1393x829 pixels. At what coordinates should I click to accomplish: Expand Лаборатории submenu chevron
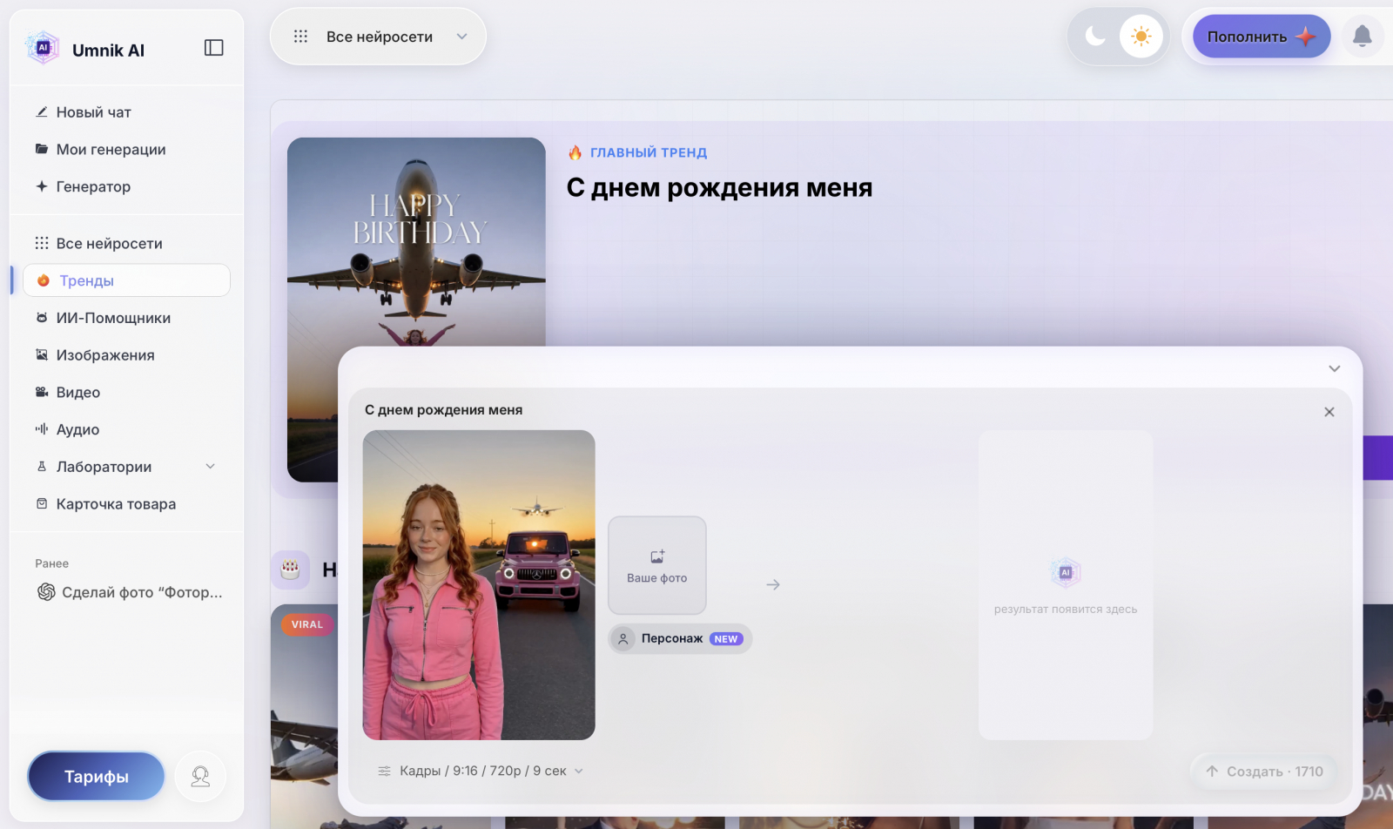coord(210,467)
